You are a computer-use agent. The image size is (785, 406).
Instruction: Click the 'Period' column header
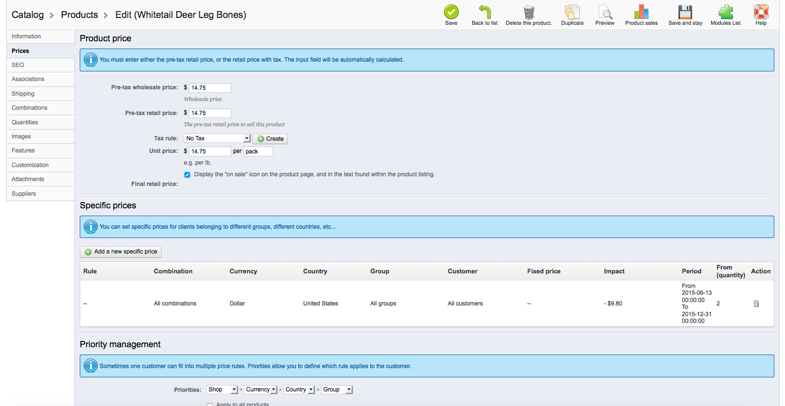click(692, 271)
